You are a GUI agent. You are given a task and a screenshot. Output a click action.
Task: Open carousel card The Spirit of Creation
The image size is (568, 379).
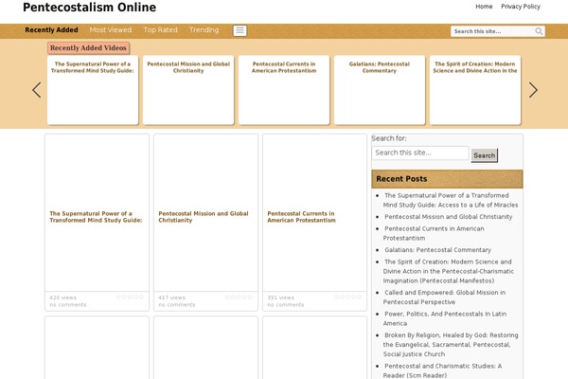(x=475, y=90)
